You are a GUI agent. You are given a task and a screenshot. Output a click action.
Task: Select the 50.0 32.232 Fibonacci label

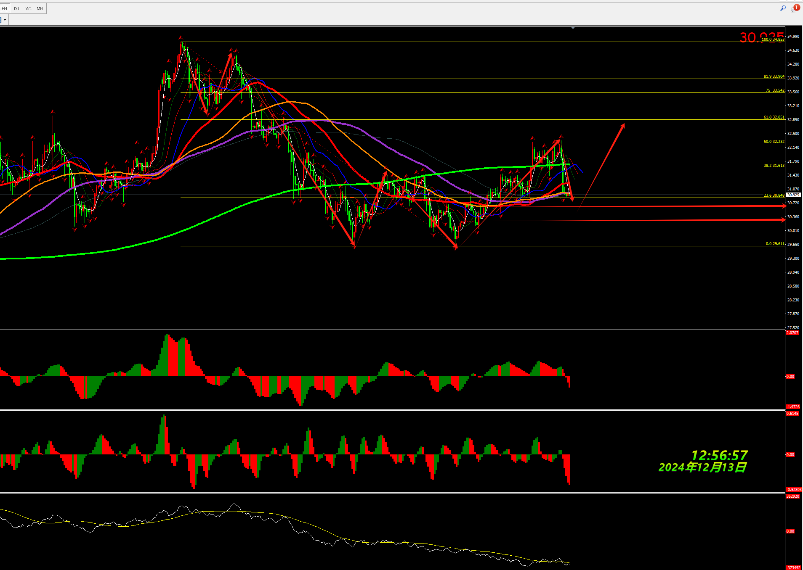click(x=774, y=142)
